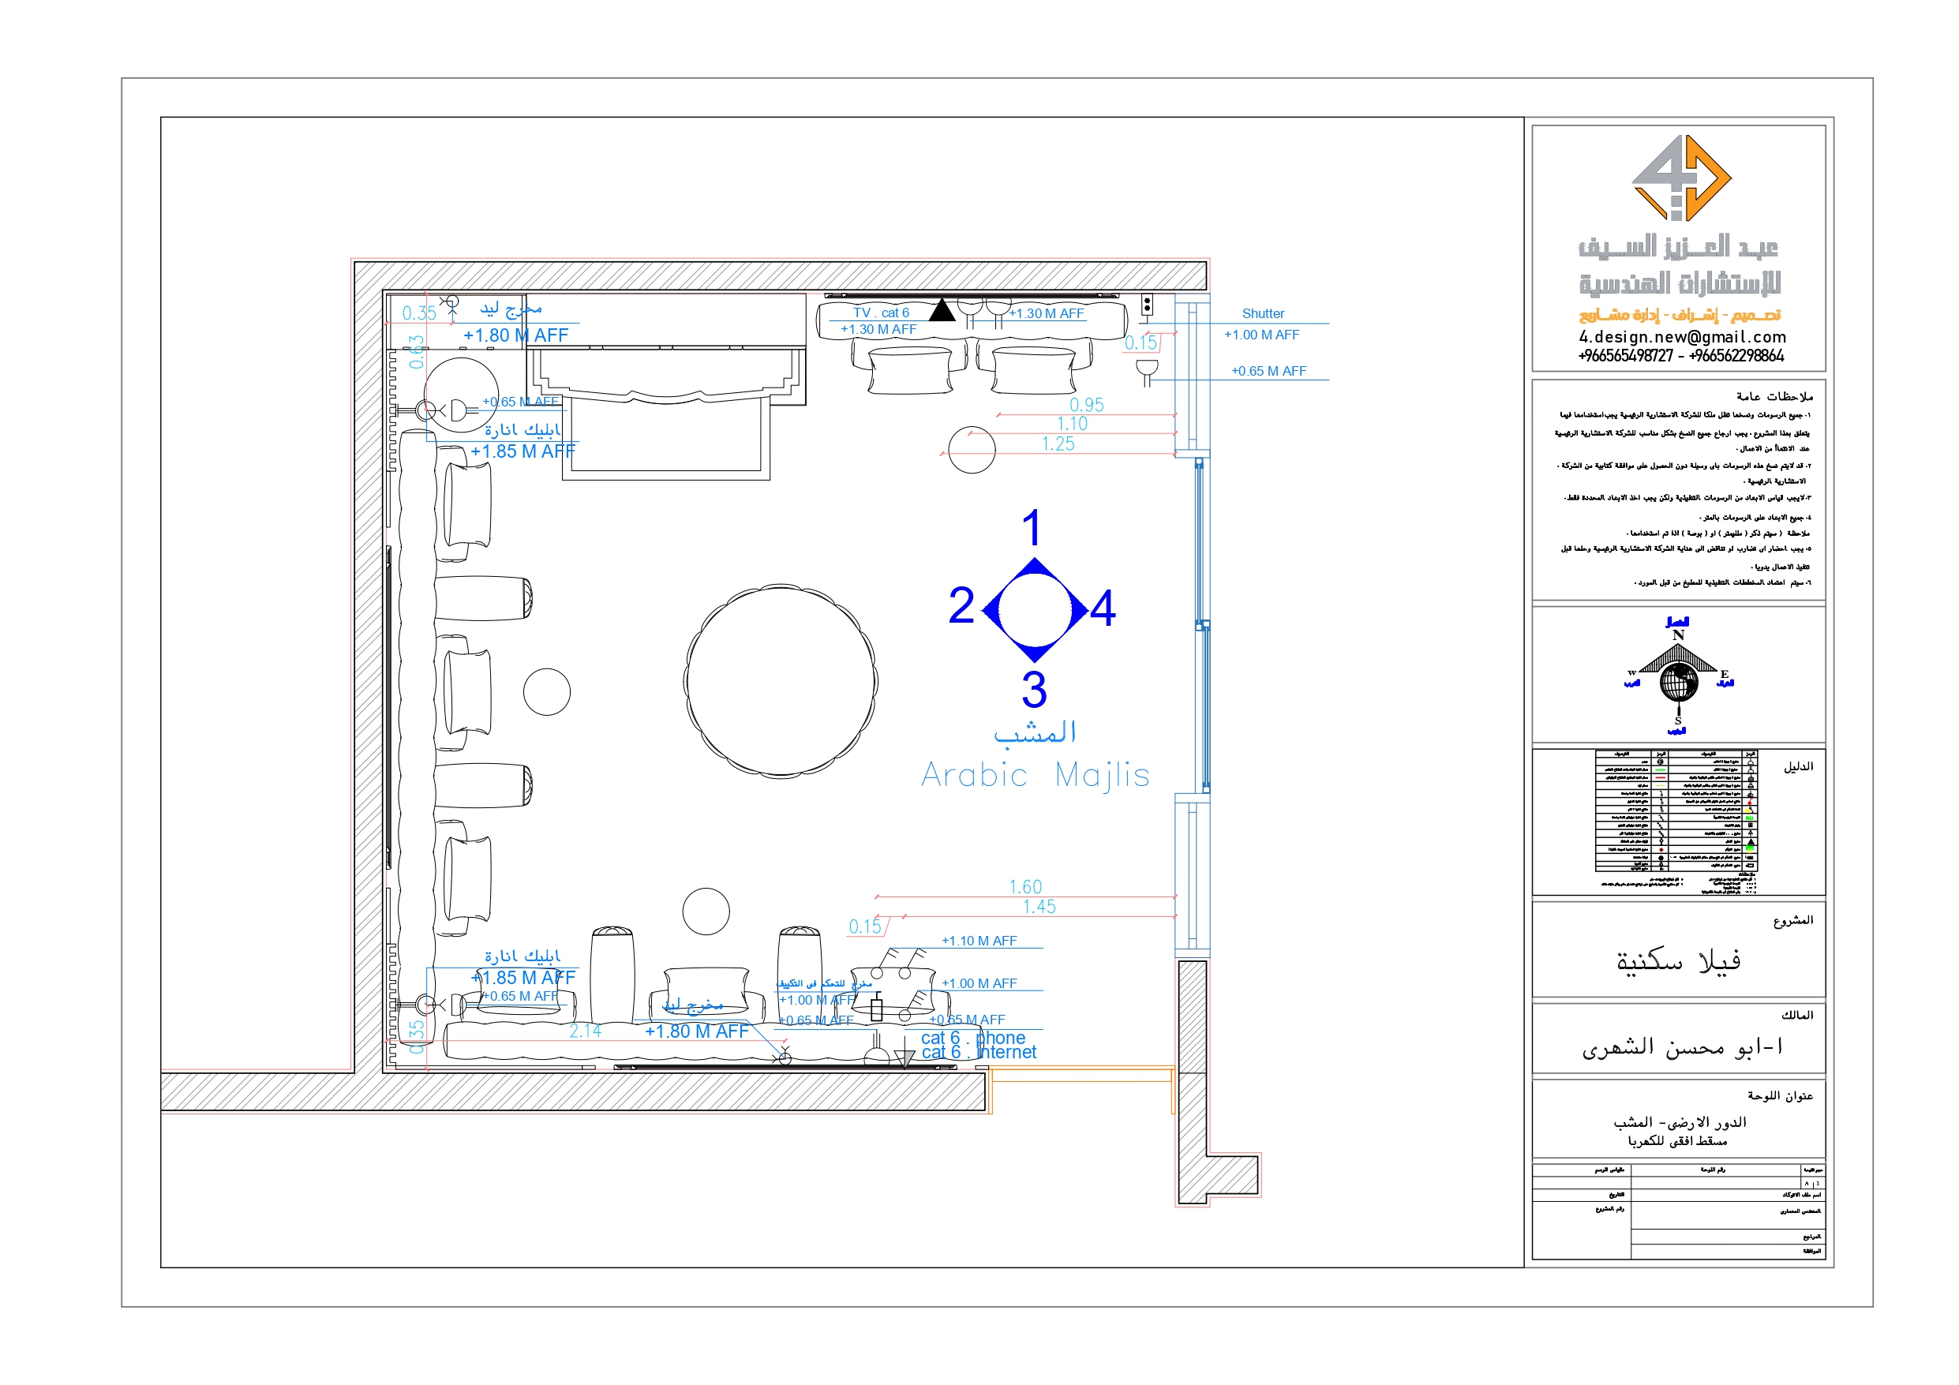Image resolution: width=1959 pixels, height=1385 pixels.
Task: Toggle the Shutter +1.00 M AFF annotation
Action: [1264, 335]
